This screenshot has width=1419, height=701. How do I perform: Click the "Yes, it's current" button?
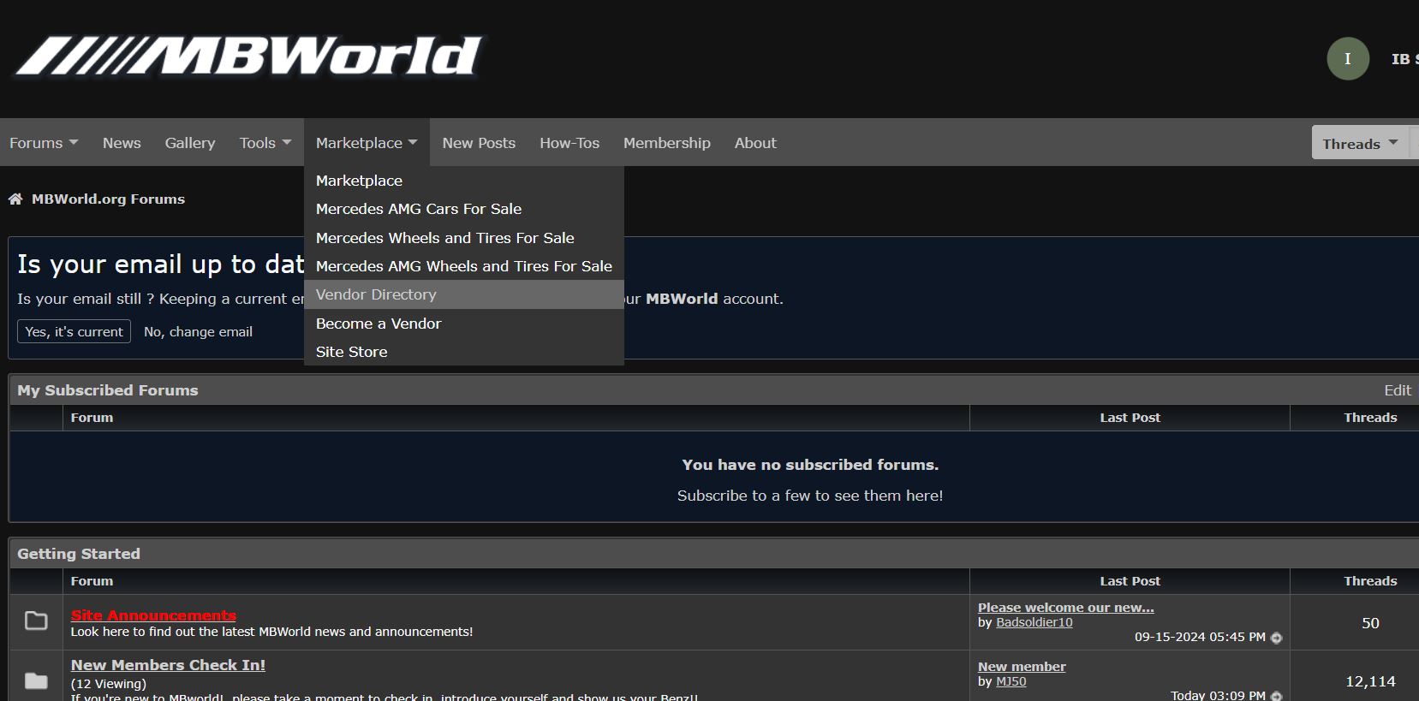(75, 332)
